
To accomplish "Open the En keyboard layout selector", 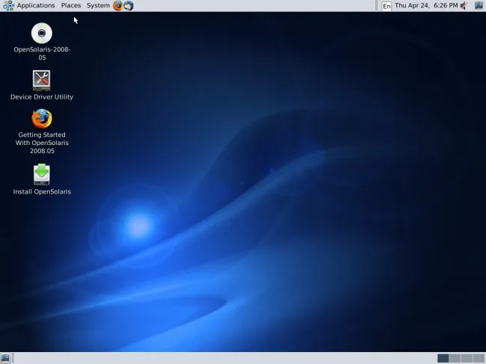I will (x=387, y=6).
